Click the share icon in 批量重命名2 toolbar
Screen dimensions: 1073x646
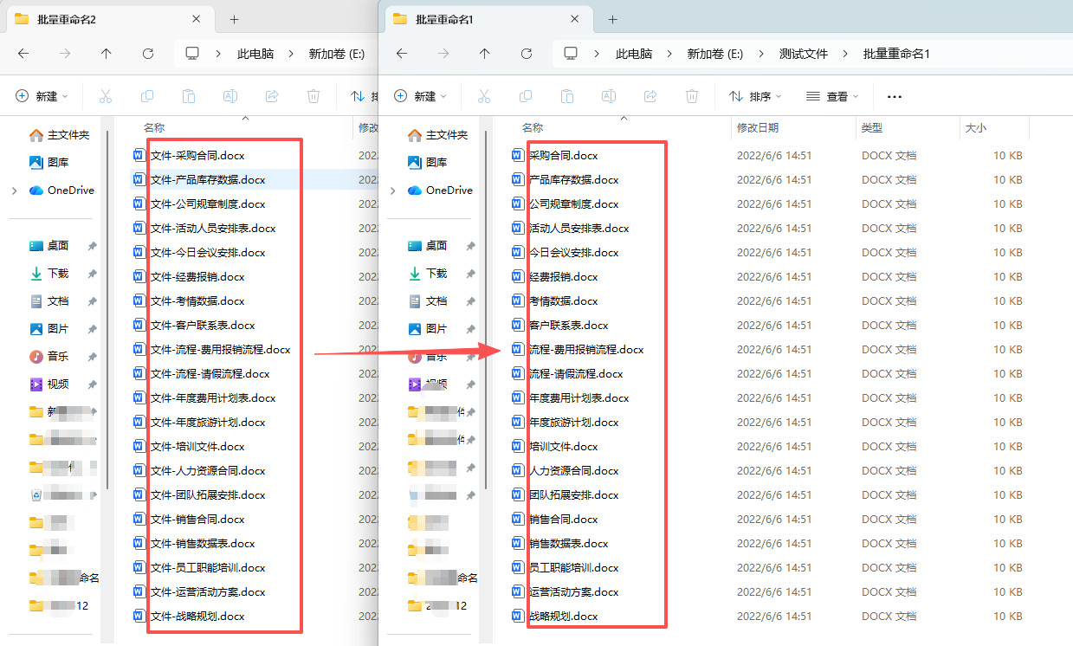[272, 96]
